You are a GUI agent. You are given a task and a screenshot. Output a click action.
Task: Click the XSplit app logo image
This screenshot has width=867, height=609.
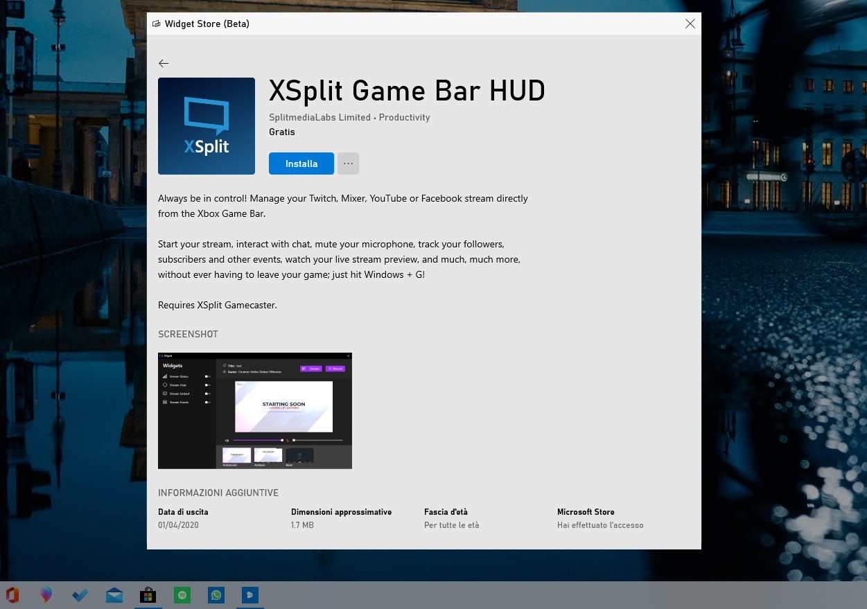[207, 126]
